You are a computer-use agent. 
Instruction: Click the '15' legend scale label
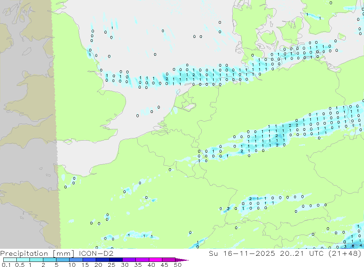(85, 265)
